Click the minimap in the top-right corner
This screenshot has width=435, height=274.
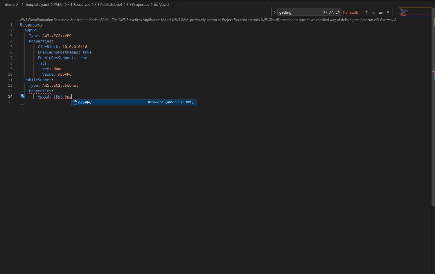[x=415, y=12]
